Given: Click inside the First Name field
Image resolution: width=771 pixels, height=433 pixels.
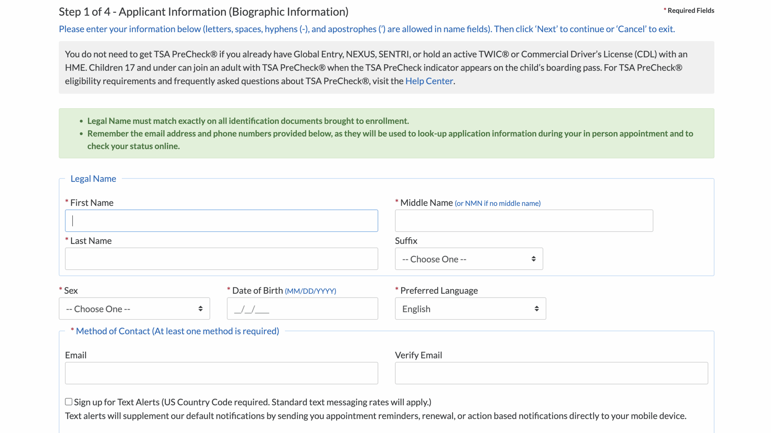Looking at the screenshot, I should [221, 220].
